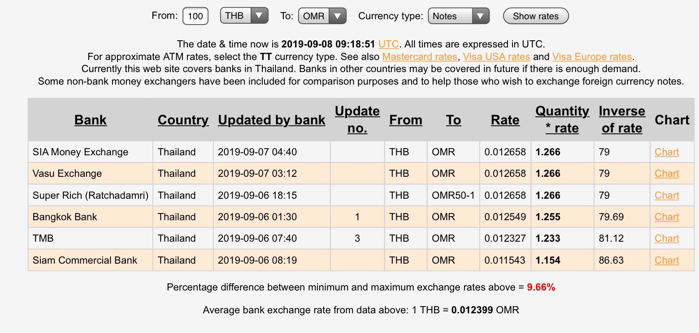699x333 pixels.
Task: Open Chart link for Vasu Exchange
Action: point(667,173)
